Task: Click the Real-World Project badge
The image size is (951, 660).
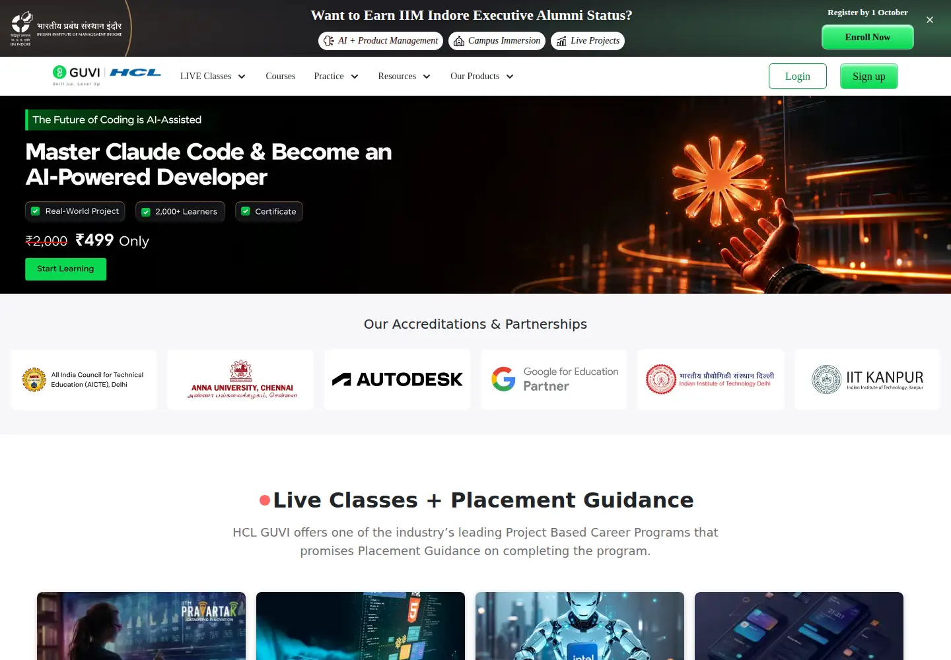Action: coord(75,211)
